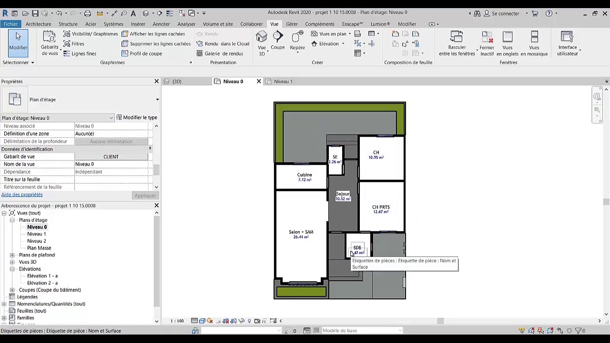This screenshot has height=343, width=610.
Task: Open Gabarits de vues templates
Action: click(x=50, y=44)
